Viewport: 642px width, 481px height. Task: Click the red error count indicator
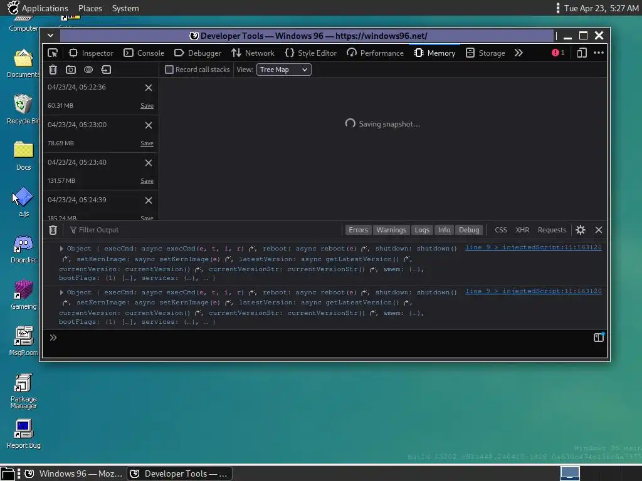[558, 53]
